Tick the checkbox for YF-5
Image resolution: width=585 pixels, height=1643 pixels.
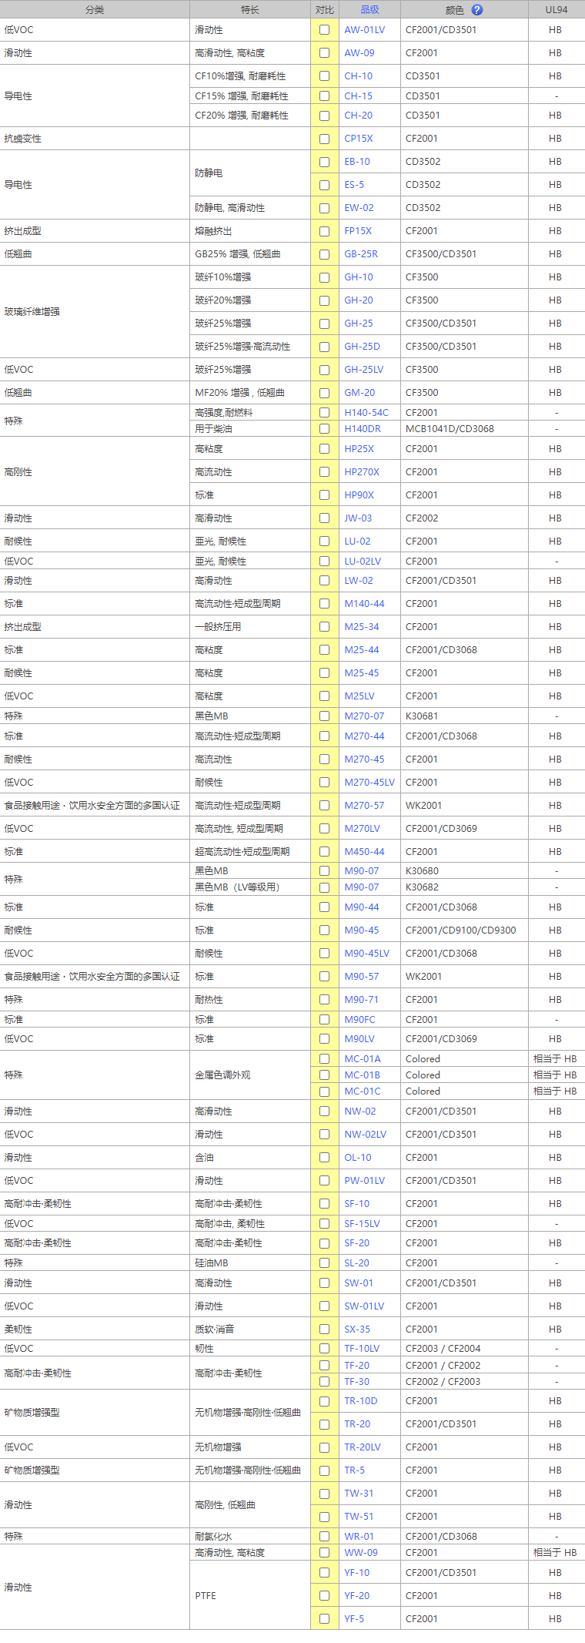tap(324, 1619)
